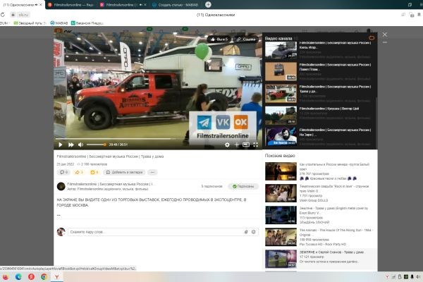
Task: Adjust the player volume slider
Action: (96, 145)
